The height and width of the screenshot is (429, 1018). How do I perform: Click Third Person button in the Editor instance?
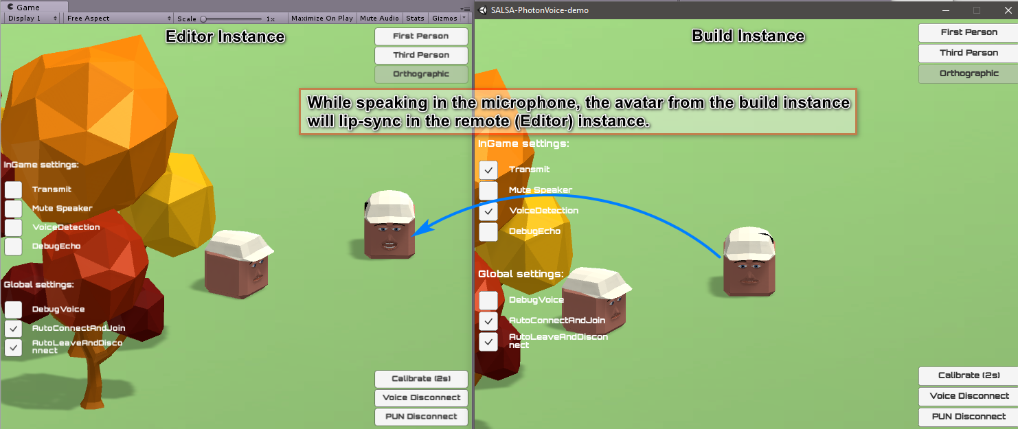click(421, 56)
